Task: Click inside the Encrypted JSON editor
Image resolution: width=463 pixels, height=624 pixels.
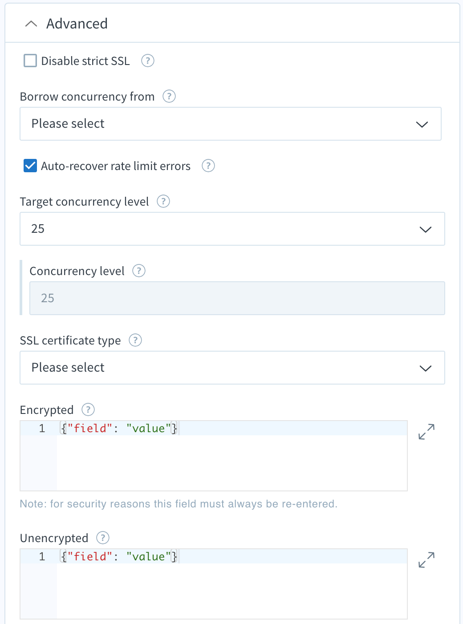Action: (214, 456)
